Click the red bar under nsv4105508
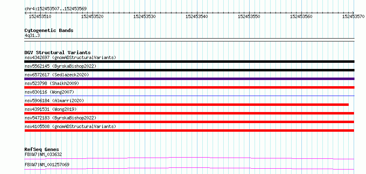This screenshot has width=366, height=174. (189, 130)
